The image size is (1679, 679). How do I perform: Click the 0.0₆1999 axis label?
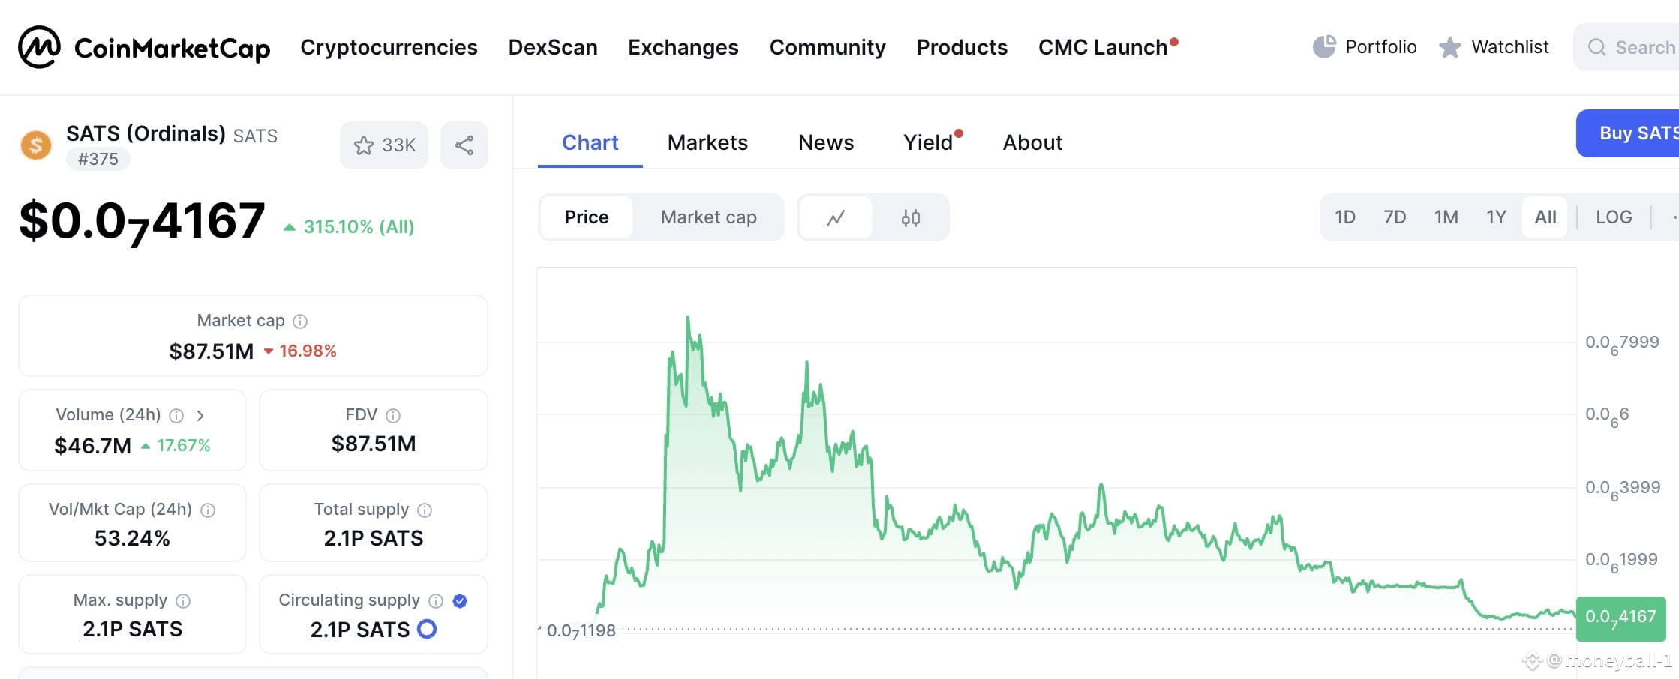(x=1621, y=561)
